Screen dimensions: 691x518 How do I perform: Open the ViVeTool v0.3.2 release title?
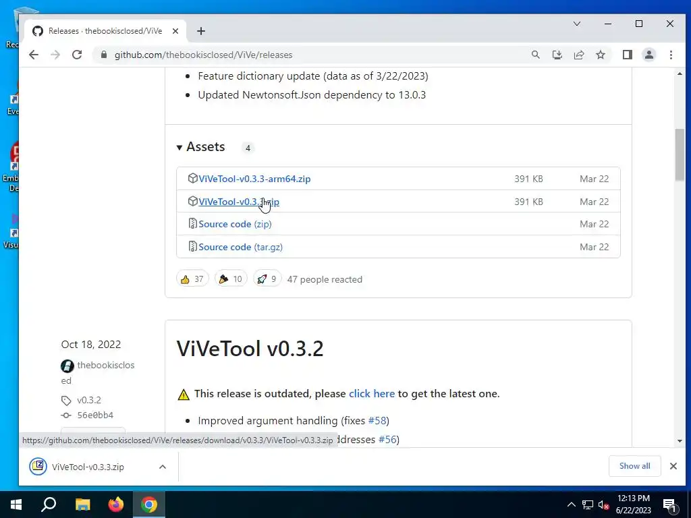250,349
